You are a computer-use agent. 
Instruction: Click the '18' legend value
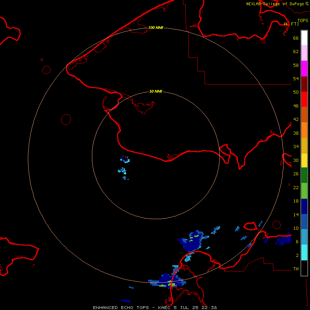[x=296, y=201]
